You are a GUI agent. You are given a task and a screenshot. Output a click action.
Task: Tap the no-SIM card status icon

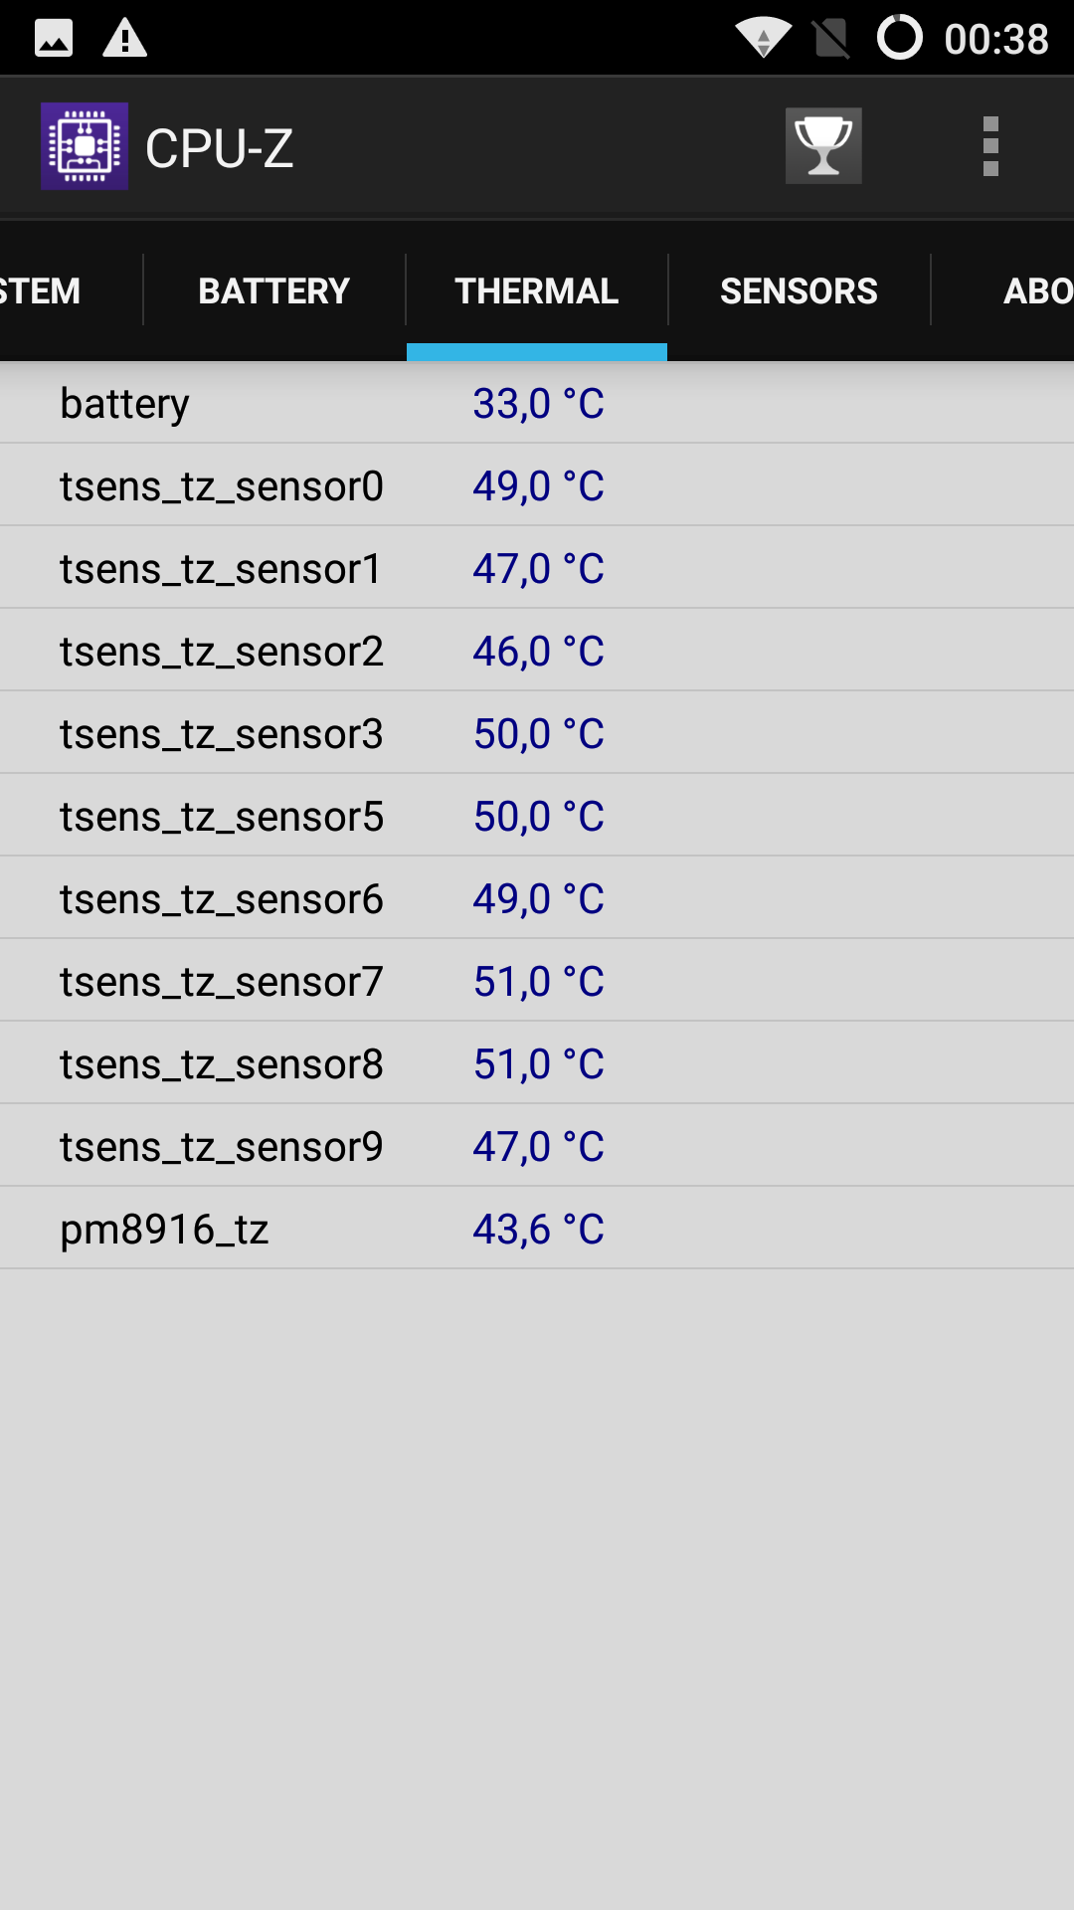(x=831, y=39)
